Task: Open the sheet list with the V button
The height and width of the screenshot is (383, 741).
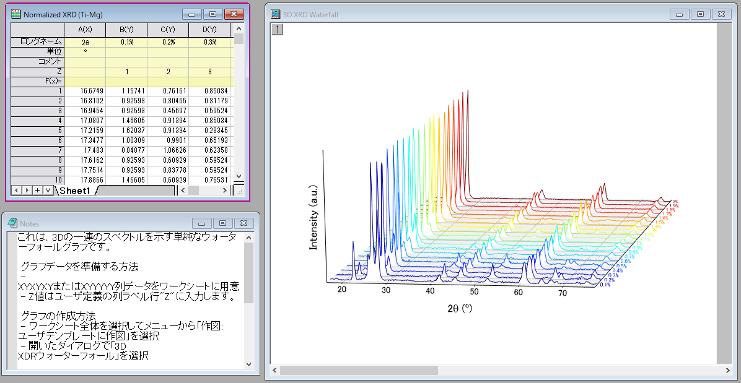Action: (48, 191)
